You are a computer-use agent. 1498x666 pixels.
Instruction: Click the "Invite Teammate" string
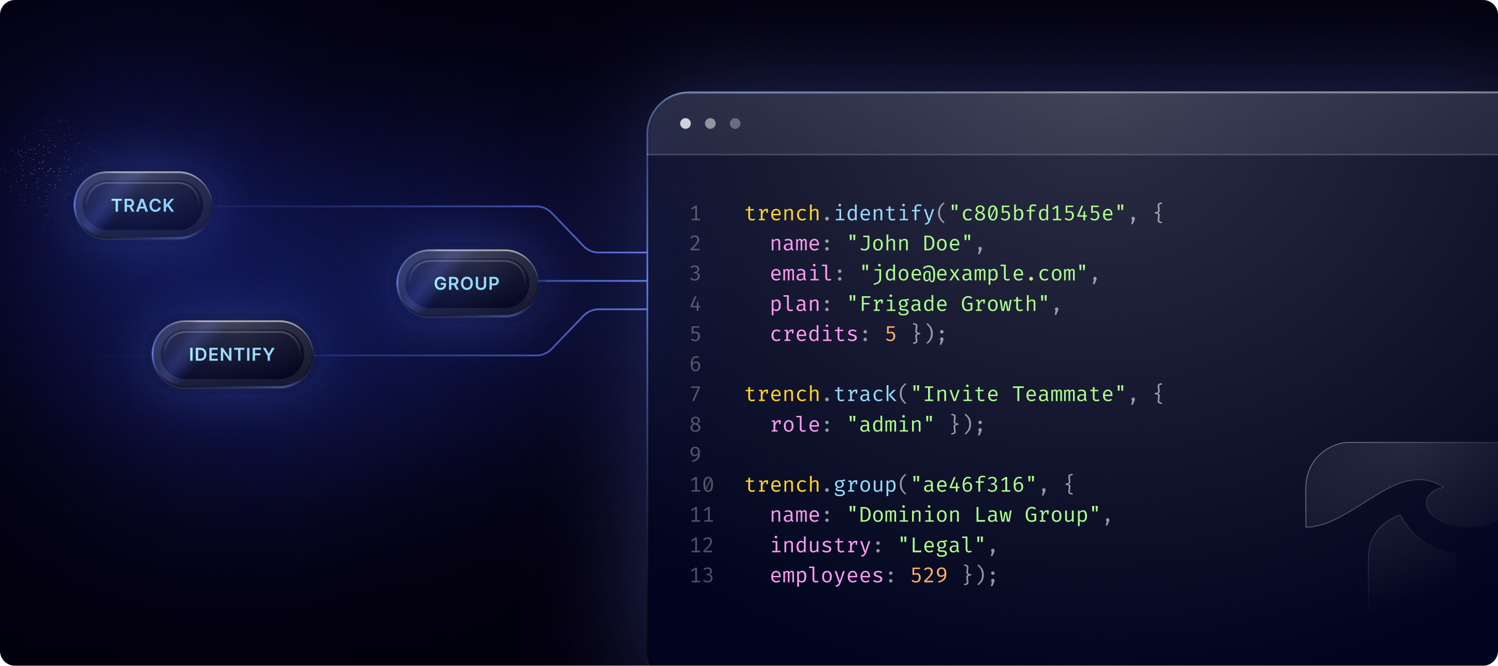tap(1018, 394)
